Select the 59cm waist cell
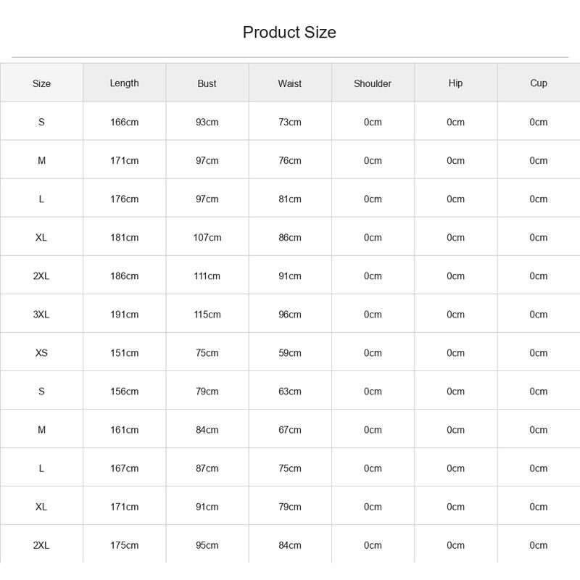 coord(289,353)
